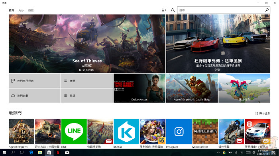
Task: Open the touch keyboard tray icon
Action: [x=248, y=152]
